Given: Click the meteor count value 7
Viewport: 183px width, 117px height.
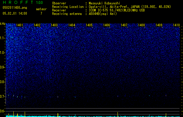Looking at the screenshot, I should pyautogui.click(x=41, y=13).
